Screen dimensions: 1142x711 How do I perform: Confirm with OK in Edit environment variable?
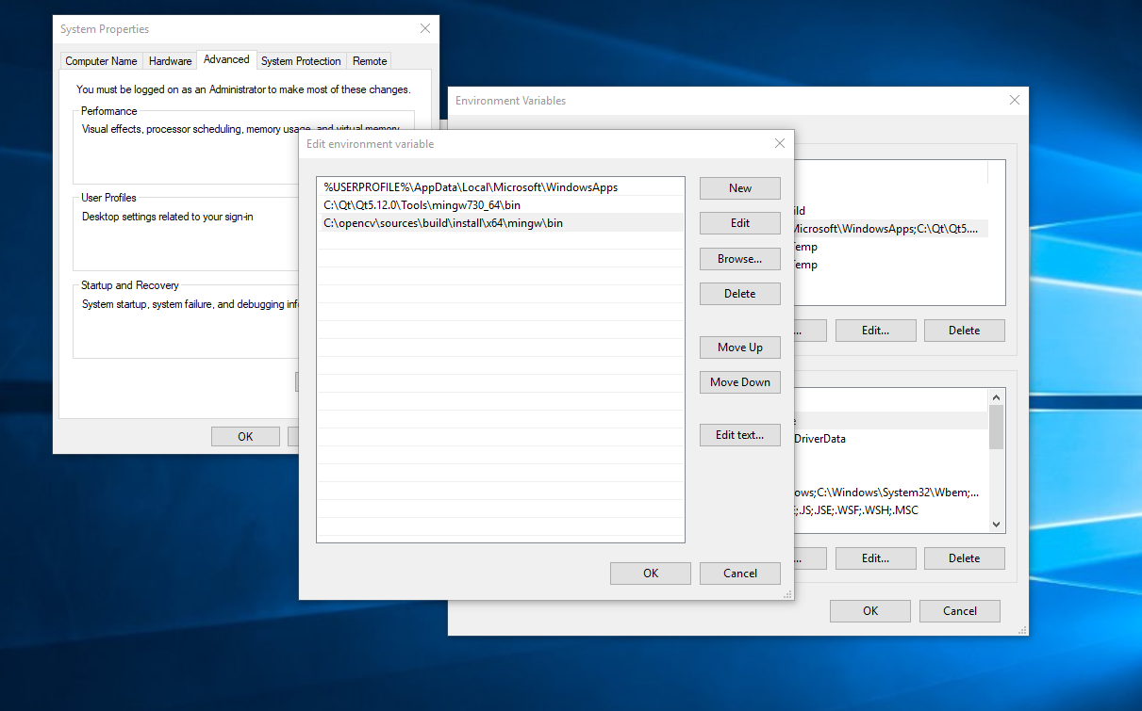(650, 574)
